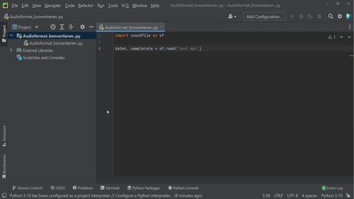Hide the Project panel with minus icon

[x=91, y=27]
